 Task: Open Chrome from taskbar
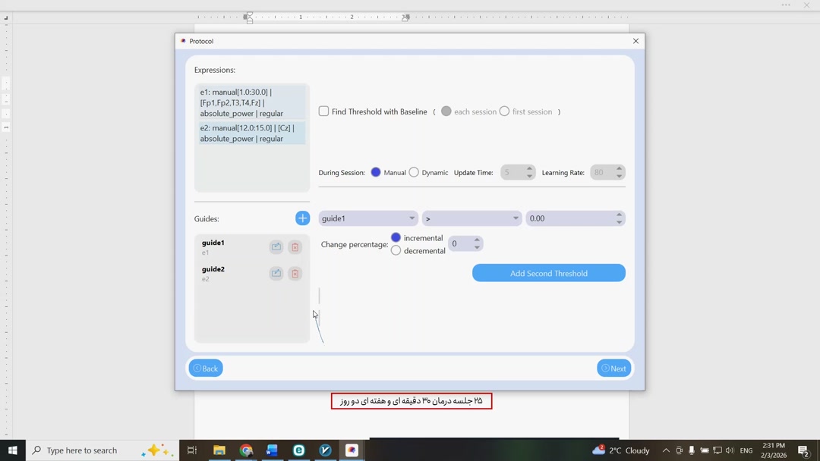(246, 450)
